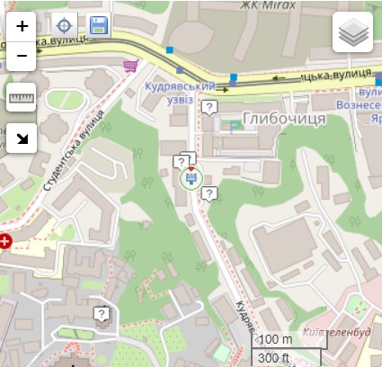Open question-mark marker below castle marker
This screenshot has height=367, width=382.
click(x=209, y=194)
